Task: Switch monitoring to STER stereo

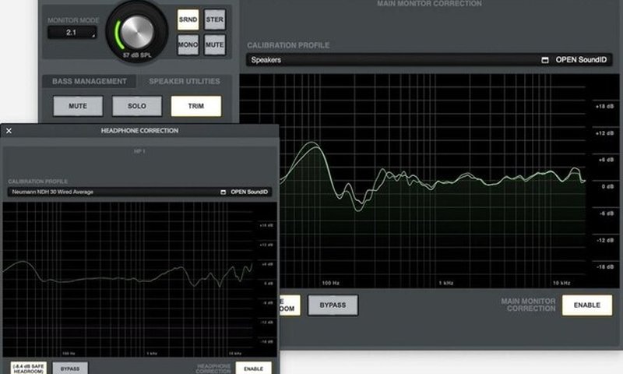Action: [x=214, y=20]
